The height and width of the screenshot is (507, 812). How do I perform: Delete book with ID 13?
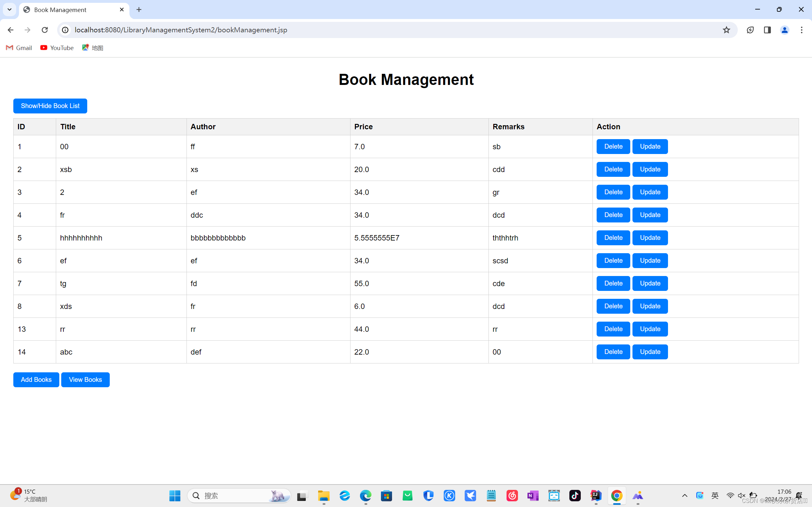pos(613,329)
